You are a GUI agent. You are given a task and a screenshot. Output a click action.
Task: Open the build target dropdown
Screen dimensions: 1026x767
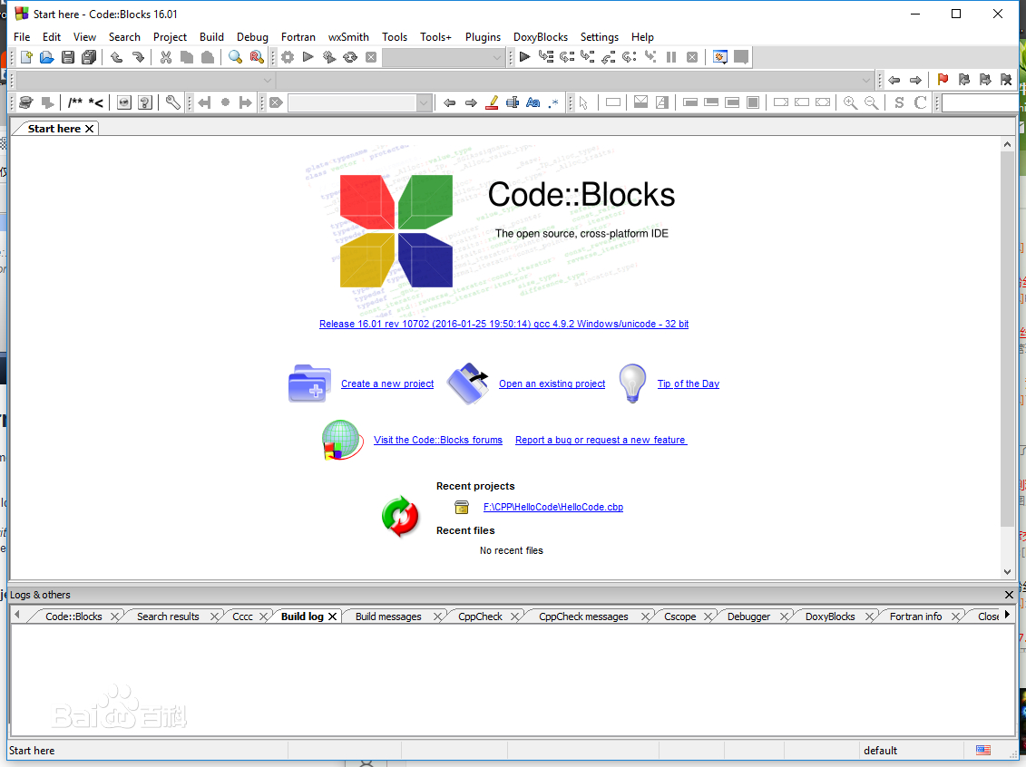444,57
